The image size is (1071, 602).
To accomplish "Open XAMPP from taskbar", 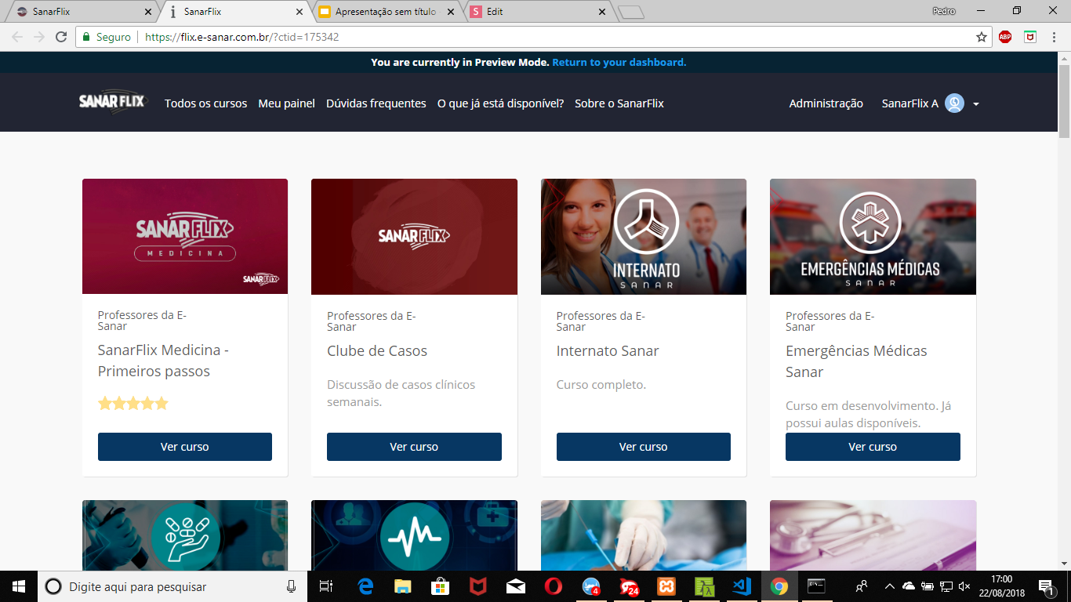I will (666, 586).
